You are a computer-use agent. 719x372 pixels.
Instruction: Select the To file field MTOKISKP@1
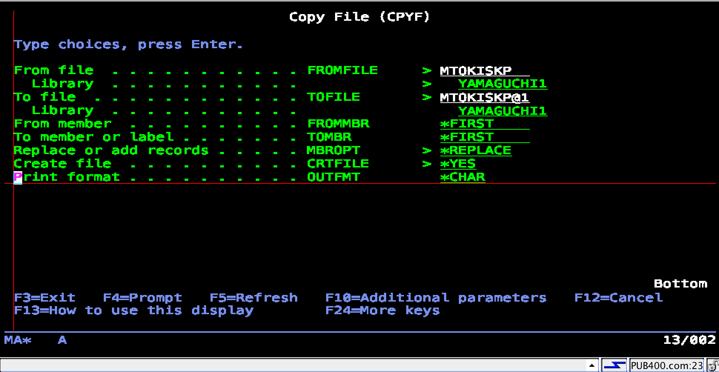coord(485,97)
